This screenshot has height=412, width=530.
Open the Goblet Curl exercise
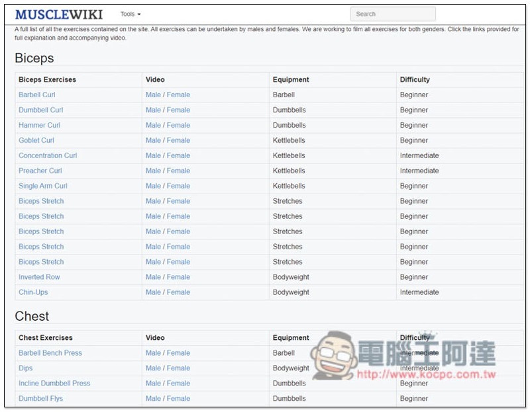click(x=36, y=140)
